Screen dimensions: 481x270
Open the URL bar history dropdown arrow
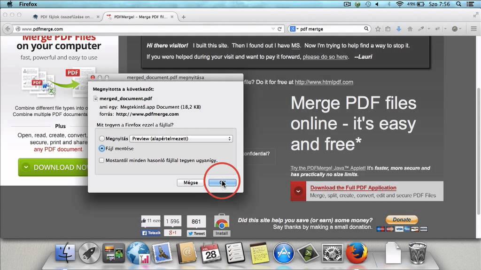pos(273,29)
